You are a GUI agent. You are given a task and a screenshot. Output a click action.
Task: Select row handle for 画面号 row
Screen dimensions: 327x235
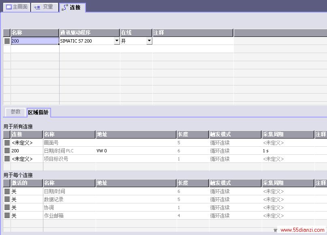point(7,143)
